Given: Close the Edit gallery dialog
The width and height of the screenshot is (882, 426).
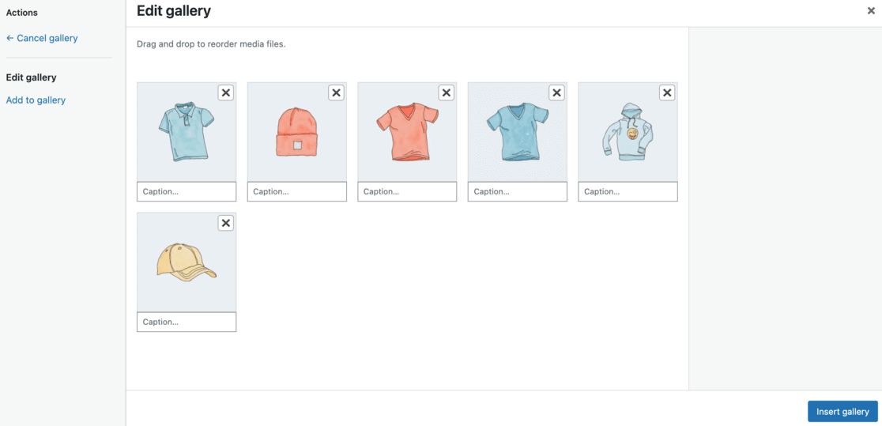Looking at the screenshot, I should point(871,11).
